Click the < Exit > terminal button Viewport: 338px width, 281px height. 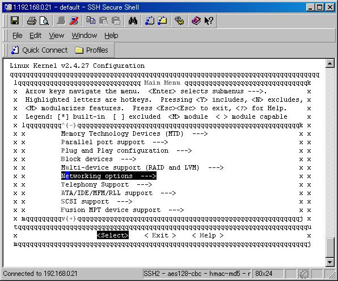(160, 235)
